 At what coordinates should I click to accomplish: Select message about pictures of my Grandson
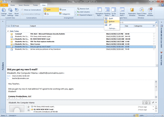pyautogui.click(x=81, y=49)
